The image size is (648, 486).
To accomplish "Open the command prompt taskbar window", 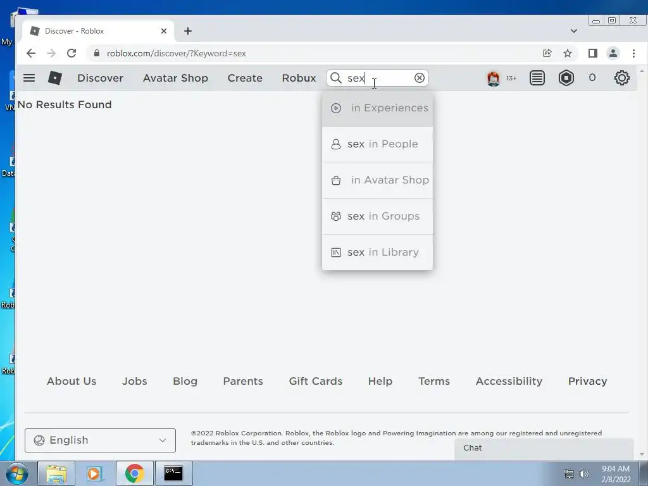I will click(173, 473).
